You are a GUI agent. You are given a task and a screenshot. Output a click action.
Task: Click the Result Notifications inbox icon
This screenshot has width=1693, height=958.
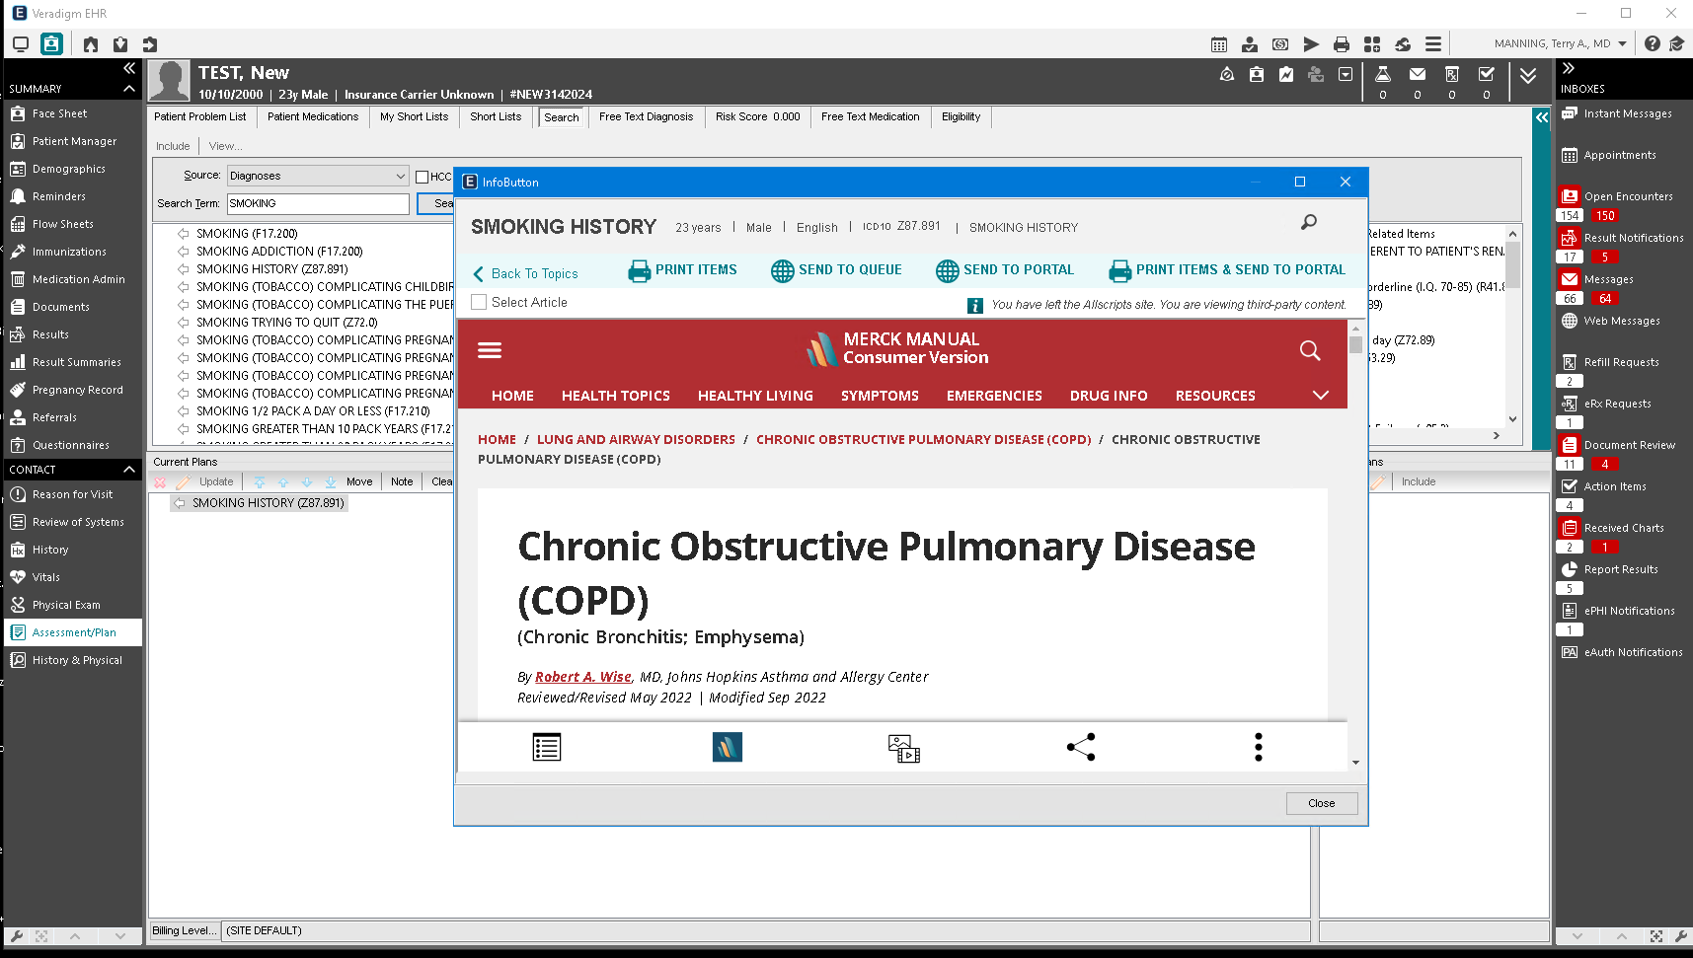[1571, 237]
